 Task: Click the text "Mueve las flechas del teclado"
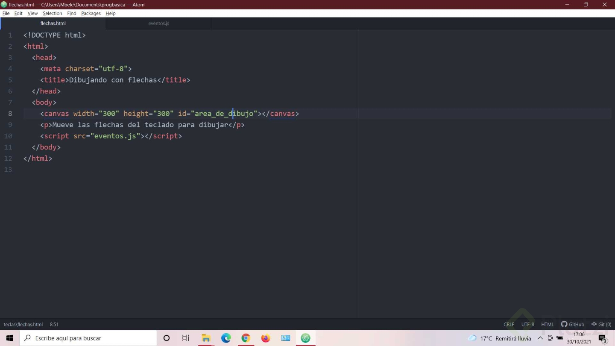point(113,125)
